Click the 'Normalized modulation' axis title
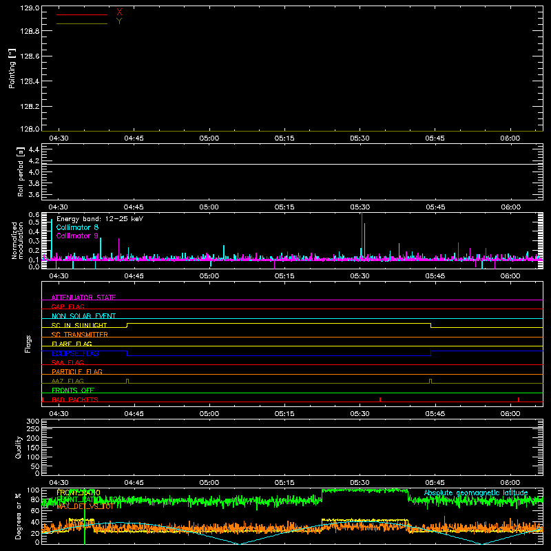The height and width of the screenshot is (551, 551). (17, 240)
